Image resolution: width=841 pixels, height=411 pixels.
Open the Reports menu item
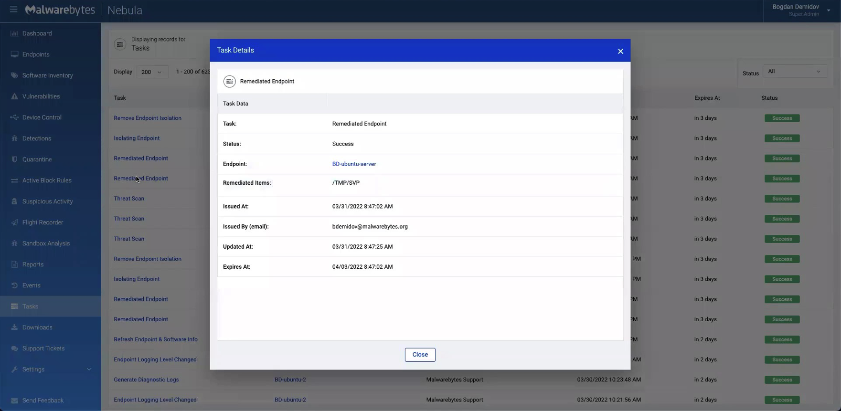coord(32,264)
